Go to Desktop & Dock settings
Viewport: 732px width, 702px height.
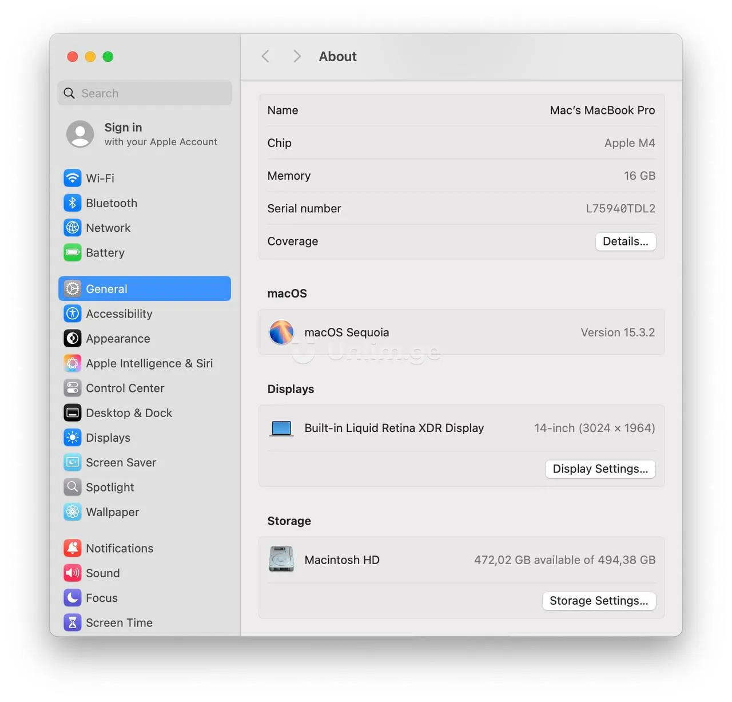coord(129,413)
